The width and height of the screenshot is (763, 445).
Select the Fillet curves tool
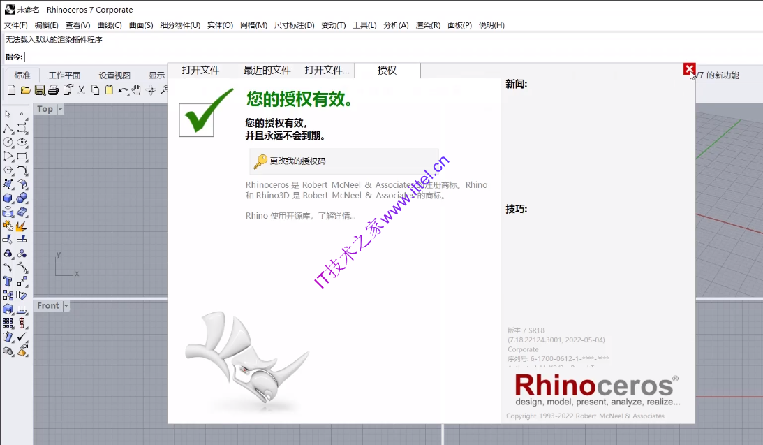click(22, 170)
